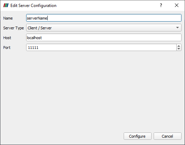Click the Edit Server Configuration title text
Viewport: 185px width, 145px height.
pos(33,6)
